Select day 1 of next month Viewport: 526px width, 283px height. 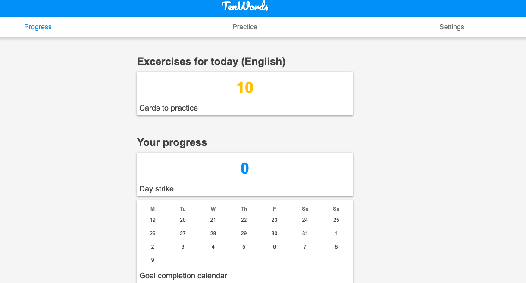336,234
